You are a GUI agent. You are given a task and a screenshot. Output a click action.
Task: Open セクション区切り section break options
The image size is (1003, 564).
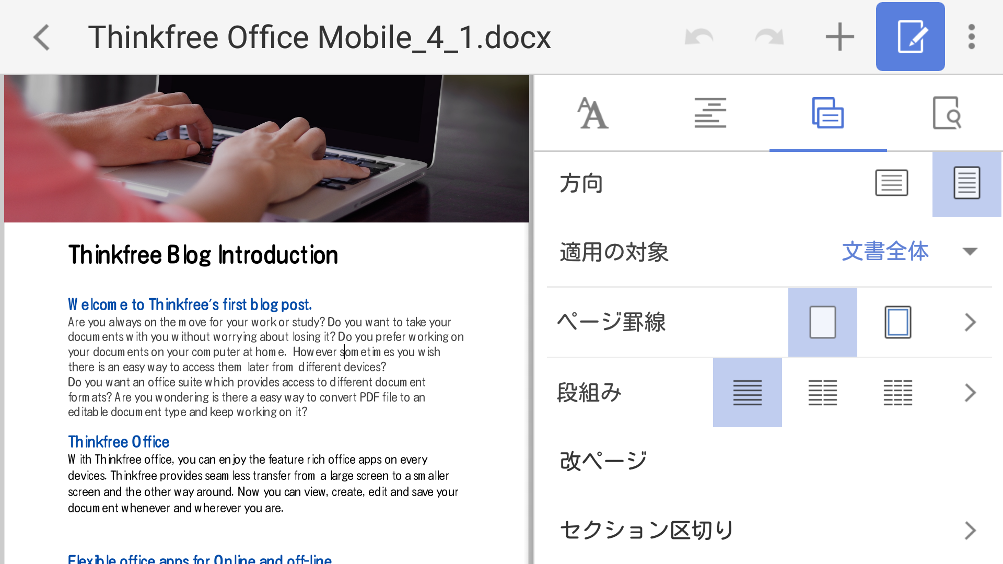coord(769,531)
